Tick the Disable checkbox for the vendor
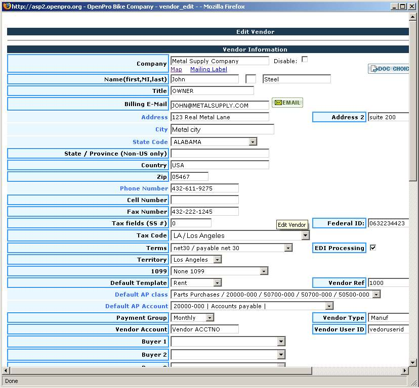The height and width of the screenshot is (388, 419). [305, 60]
